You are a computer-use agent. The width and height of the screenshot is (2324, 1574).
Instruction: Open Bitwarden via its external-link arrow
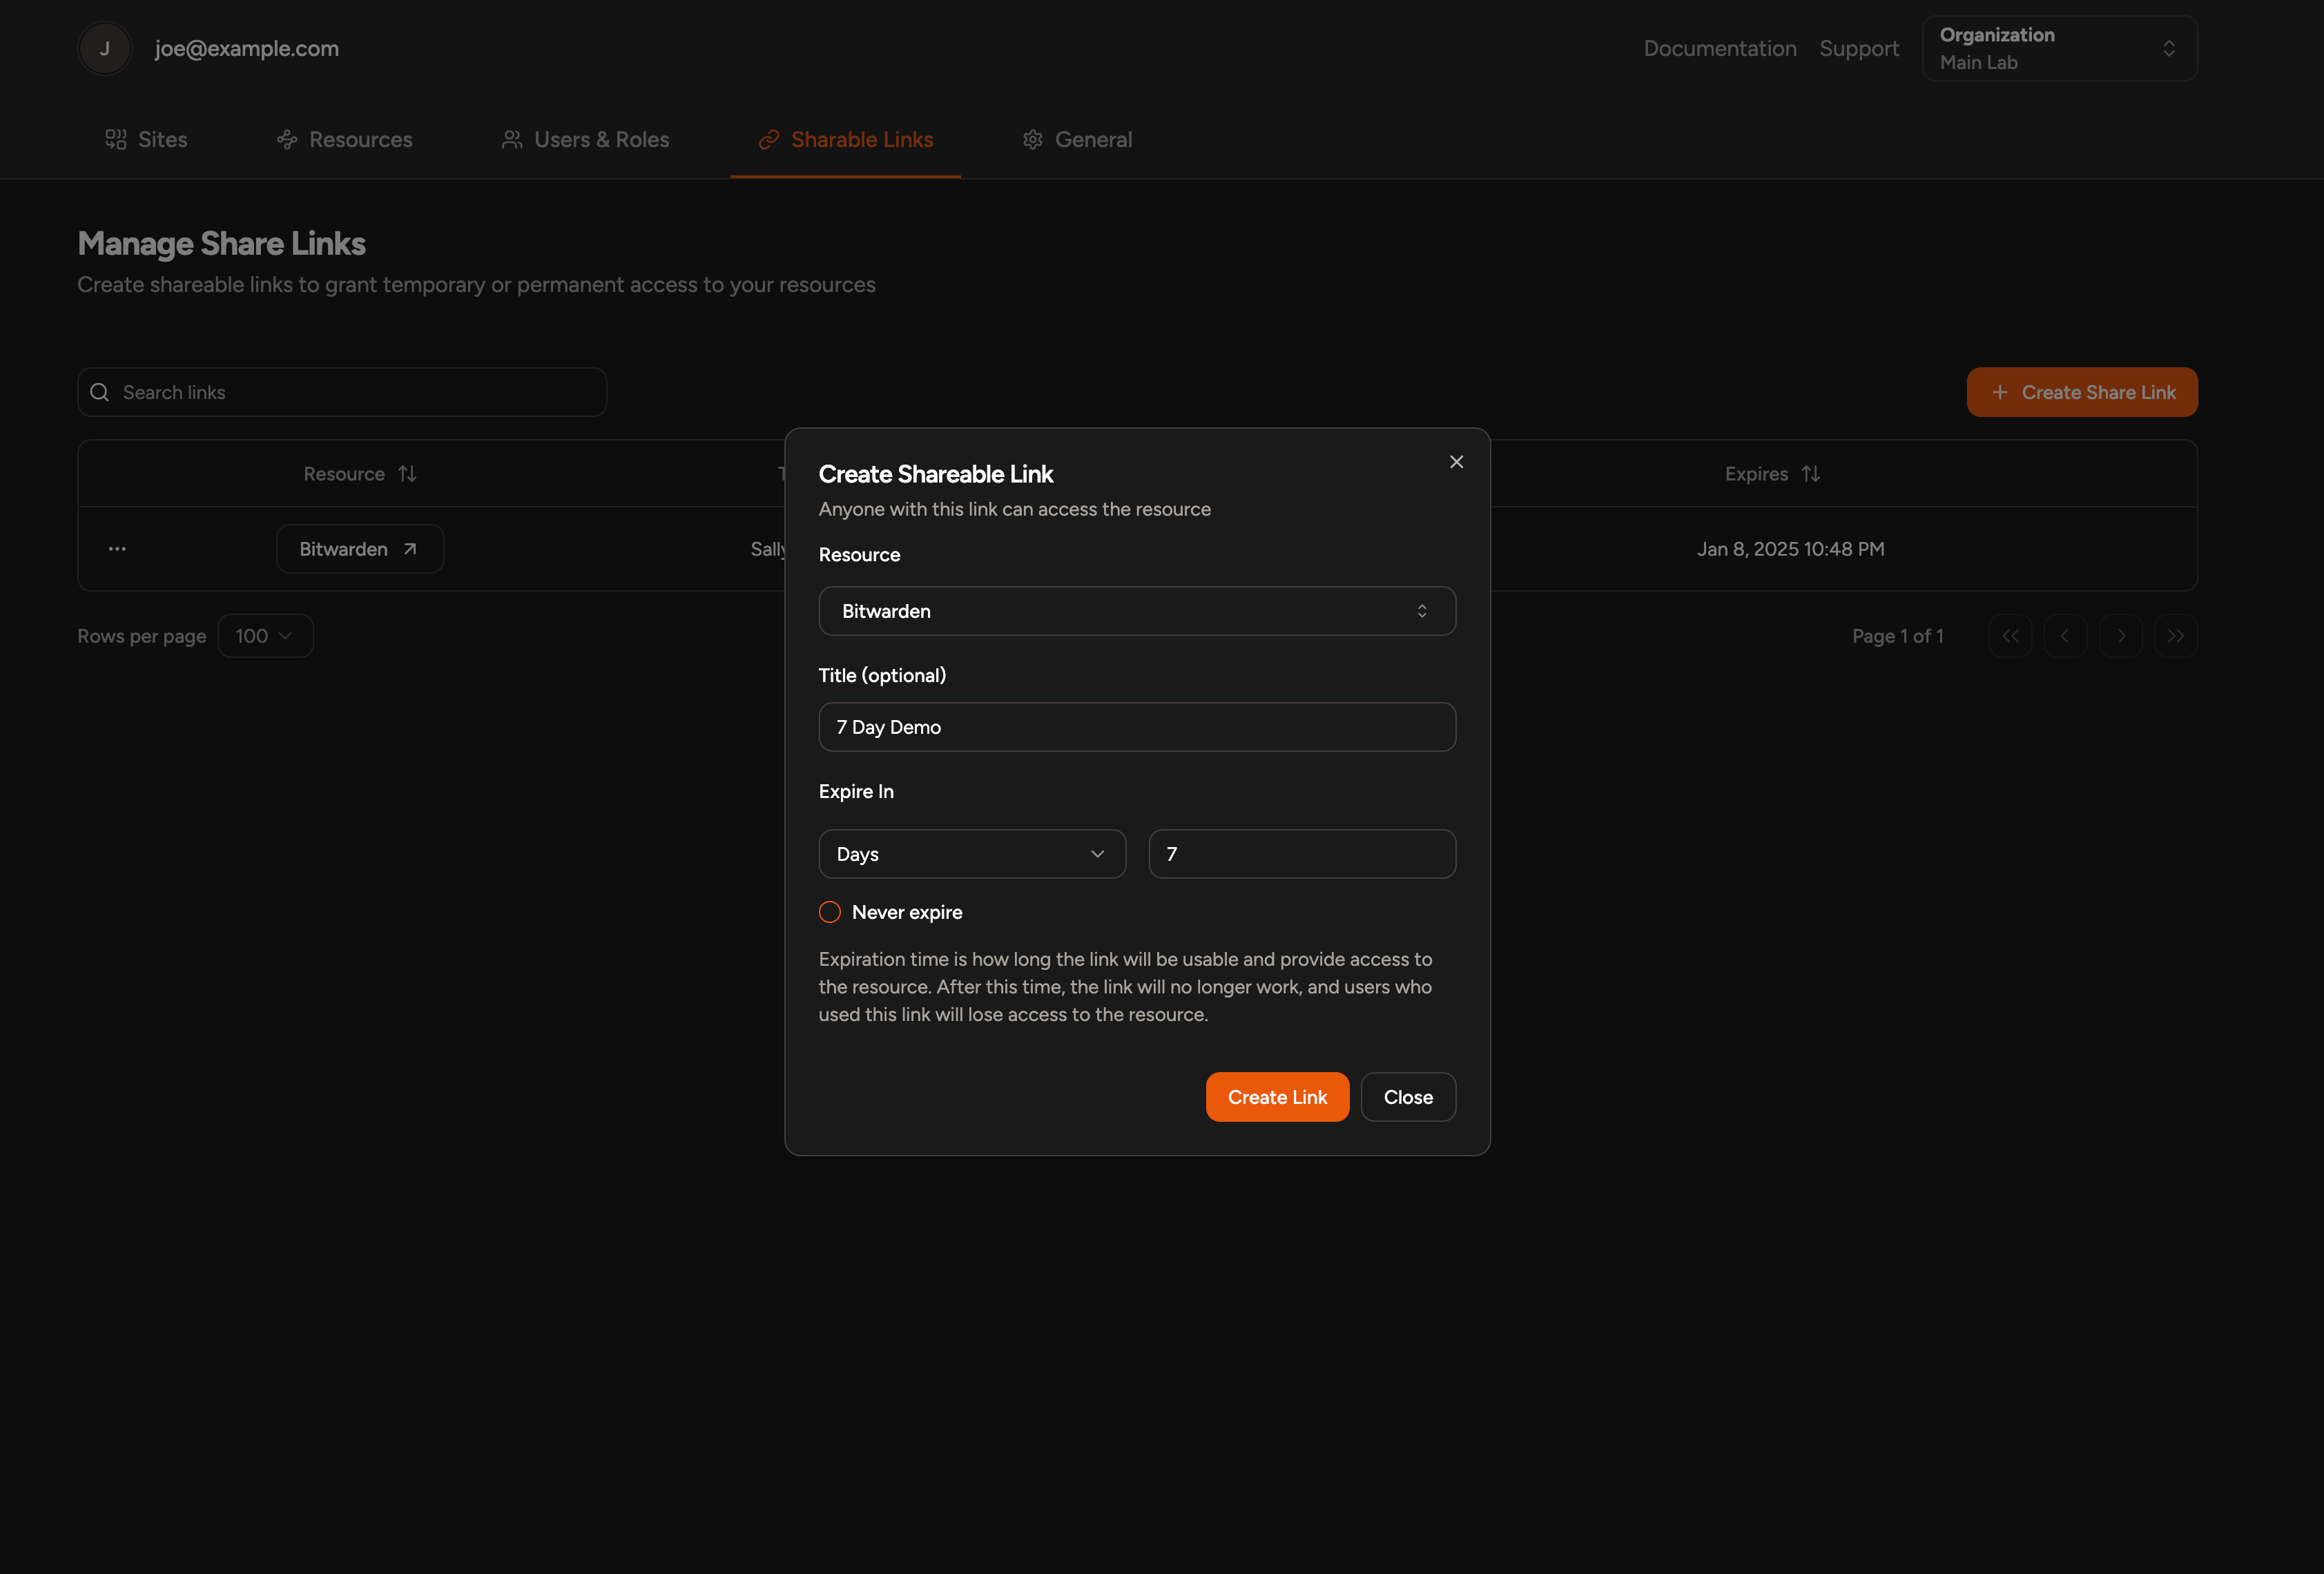point(410,548)
